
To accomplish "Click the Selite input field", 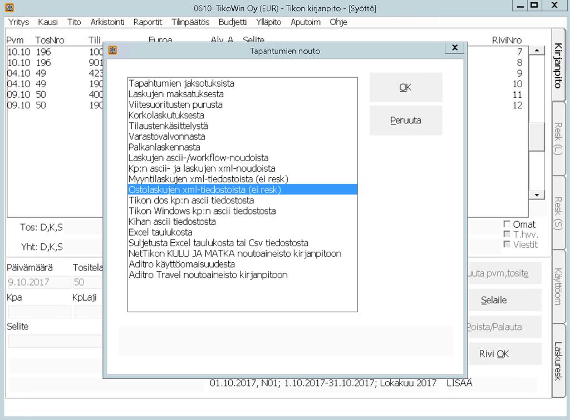I will pos(55,341).
